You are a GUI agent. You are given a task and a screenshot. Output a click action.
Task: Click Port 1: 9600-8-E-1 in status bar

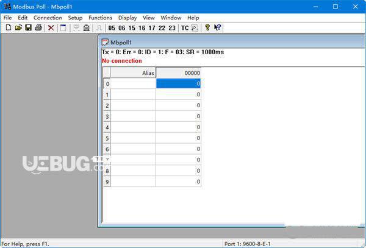click(x=248, y=244)
